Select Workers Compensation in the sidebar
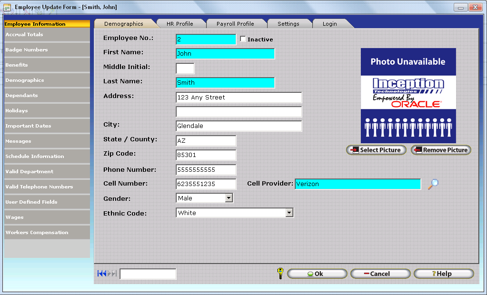 point(47,233)
